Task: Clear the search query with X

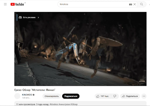Action: click(134, 4)
